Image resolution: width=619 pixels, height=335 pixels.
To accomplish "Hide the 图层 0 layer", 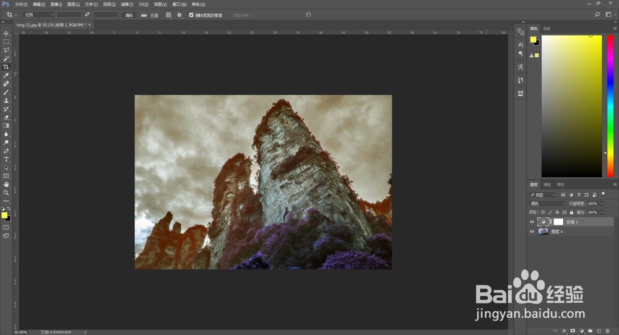I will (532, 232).
